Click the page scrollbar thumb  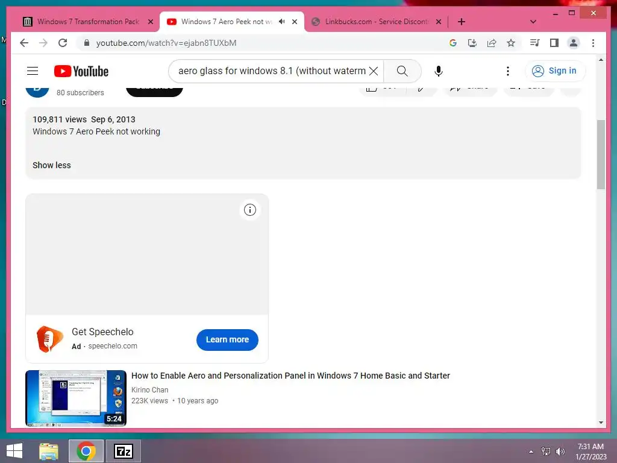tap(601, 154)
